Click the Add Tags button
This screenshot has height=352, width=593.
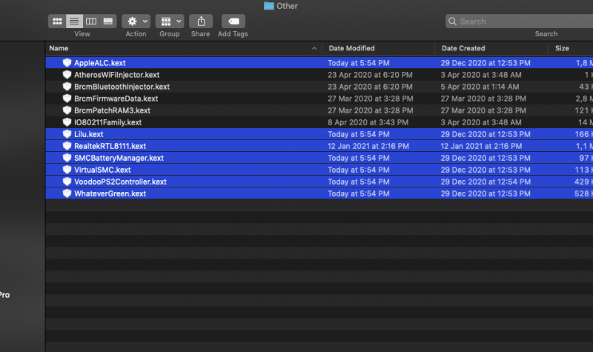click(233, 21)
